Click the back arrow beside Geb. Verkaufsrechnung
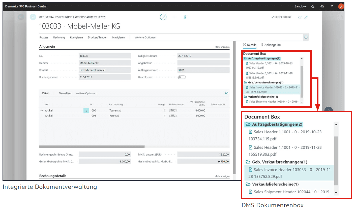This screenshot has height=211, width=355. pos(33,17)
